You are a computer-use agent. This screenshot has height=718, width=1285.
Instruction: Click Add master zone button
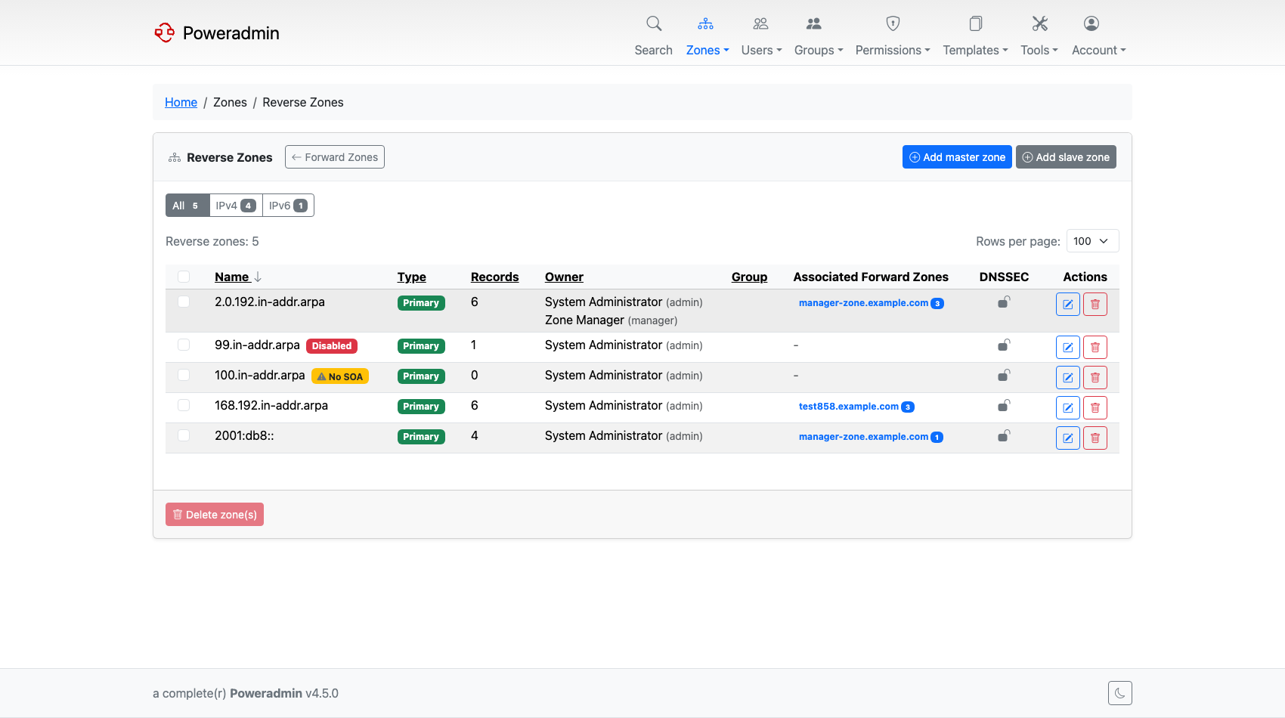tap(957, 157)
